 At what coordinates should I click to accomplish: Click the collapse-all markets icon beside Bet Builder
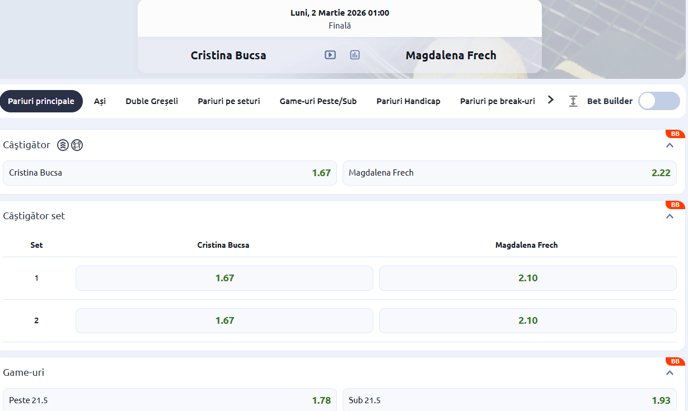[573, 101]
